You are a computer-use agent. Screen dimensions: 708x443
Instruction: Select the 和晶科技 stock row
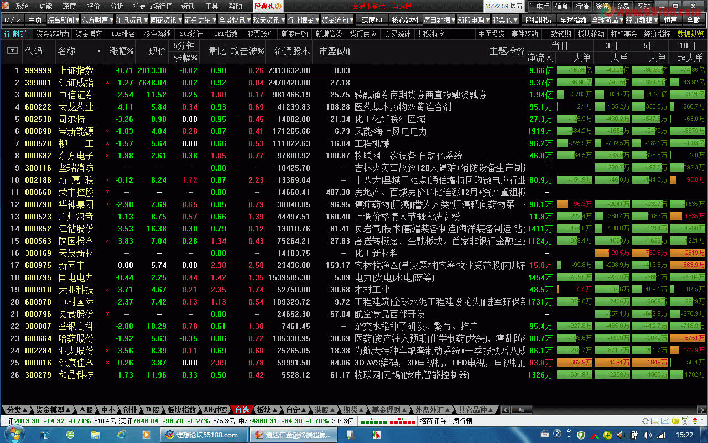[354, 375]
